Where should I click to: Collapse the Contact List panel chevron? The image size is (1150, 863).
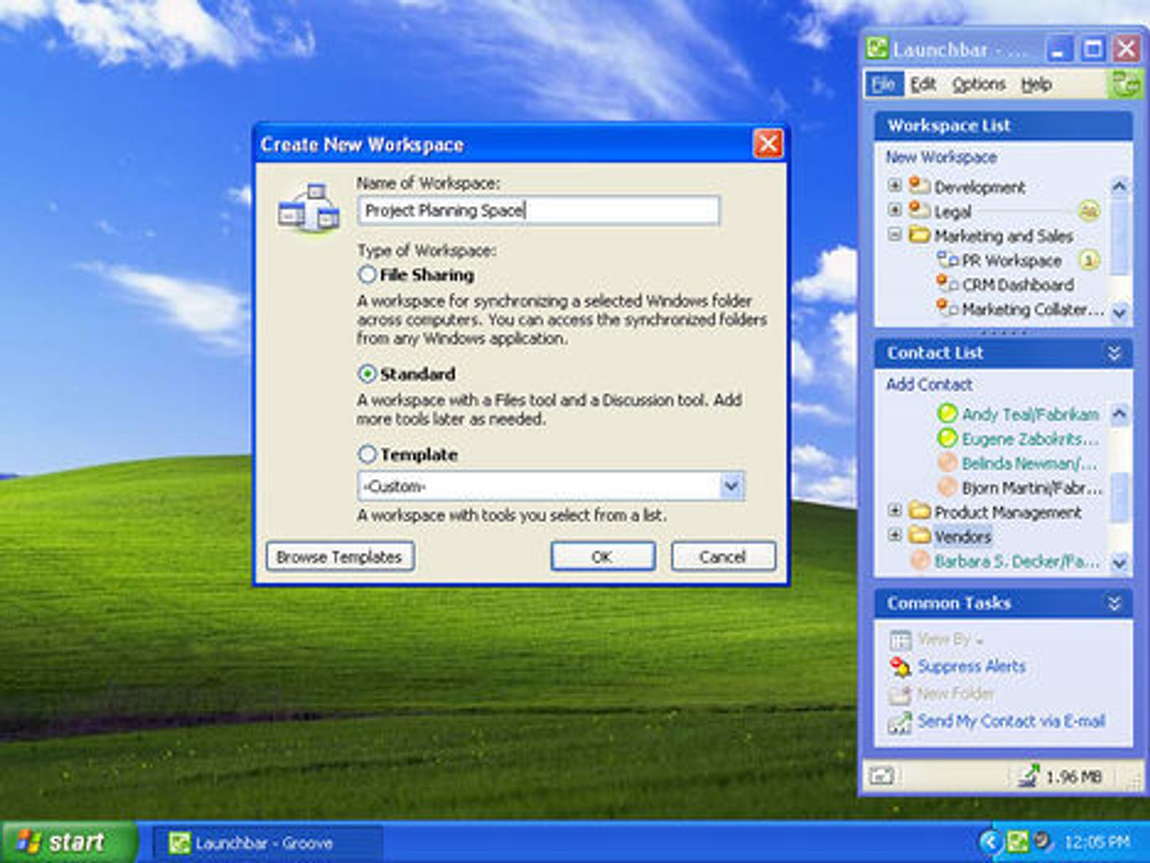(x=1114, y=353)
